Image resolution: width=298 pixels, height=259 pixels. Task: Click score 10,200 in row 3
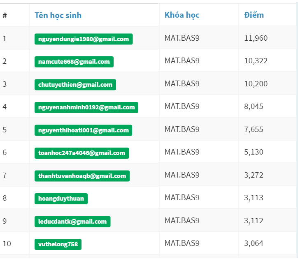click(256, 84)
